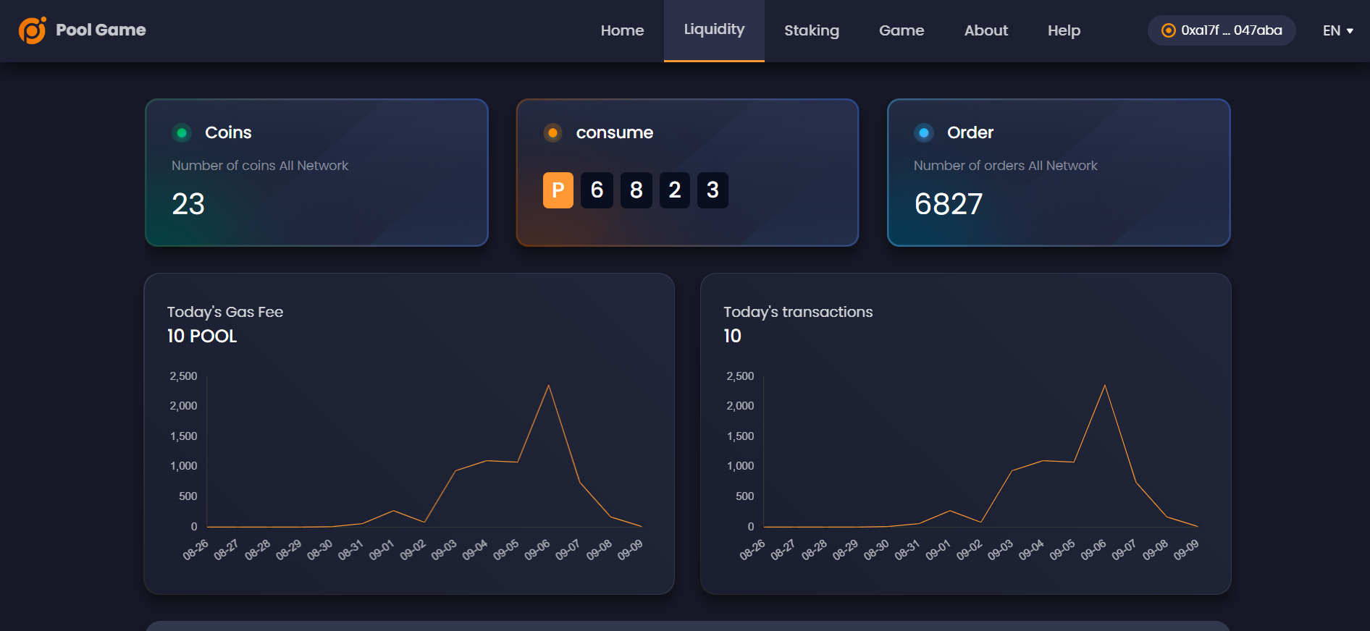The image size is (1370, 631).
Task: Click the transactions value 10
Action: tap(732, 336)
